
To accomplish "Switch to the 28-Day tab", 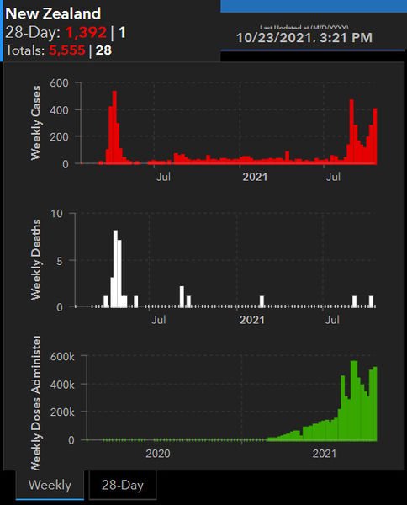I will 123,485.
